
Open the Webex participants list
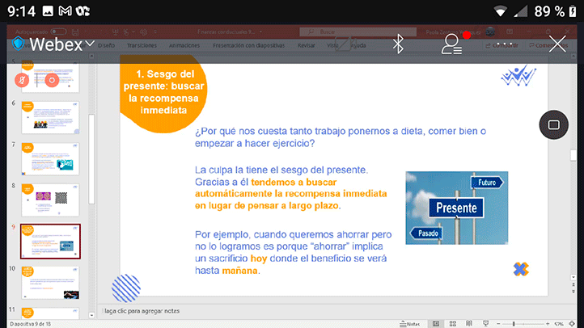point(451,44)
